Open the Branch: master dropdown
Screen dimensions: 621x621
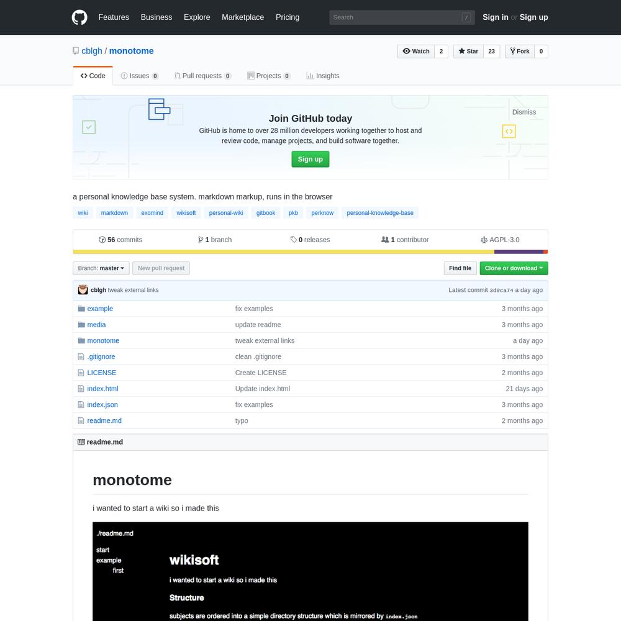tap(101, 268)
